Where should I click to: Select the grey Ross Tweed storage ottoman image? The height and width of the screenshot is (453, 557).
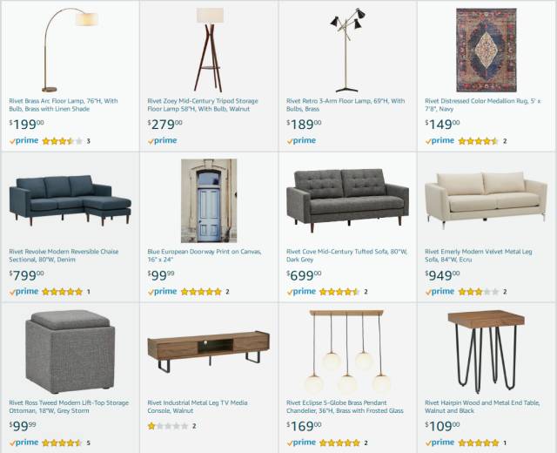pyautogui.click(x=70, y=351)
